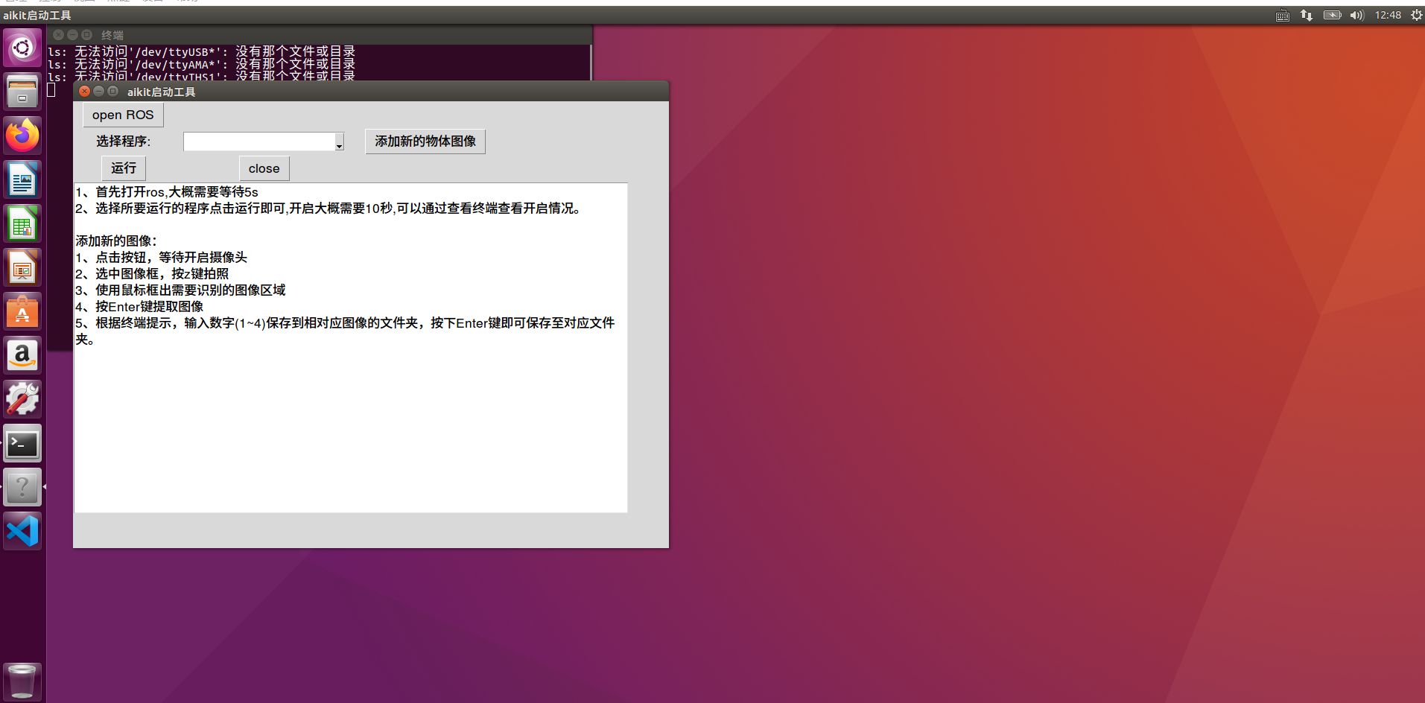The height and width of the screenshot is (703, 1425).
Task: Click 添加新的物体图像 button
Action: [x=425, y=141]
